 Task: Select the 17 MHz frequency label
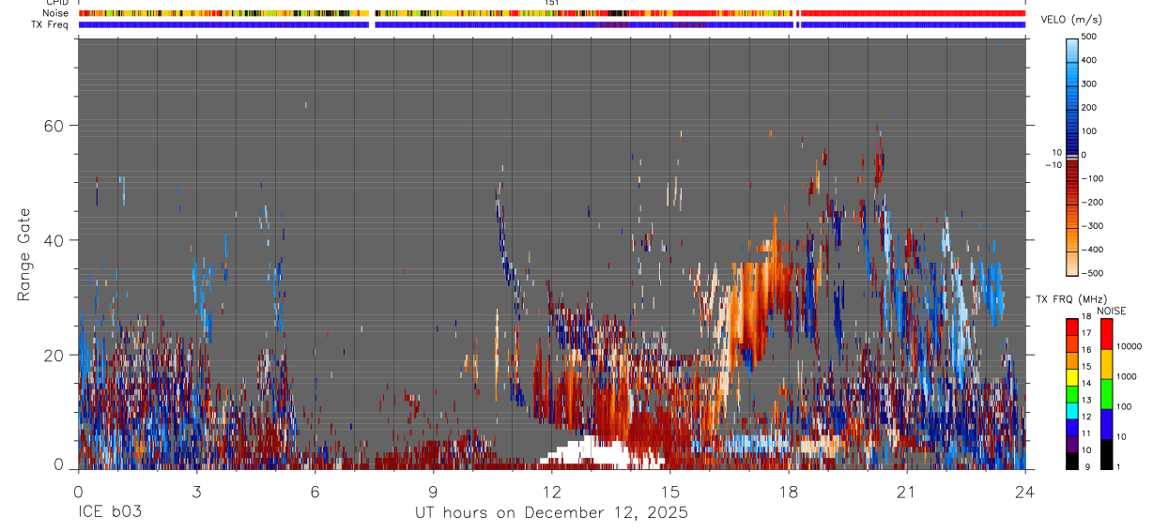coord(1087,333)
